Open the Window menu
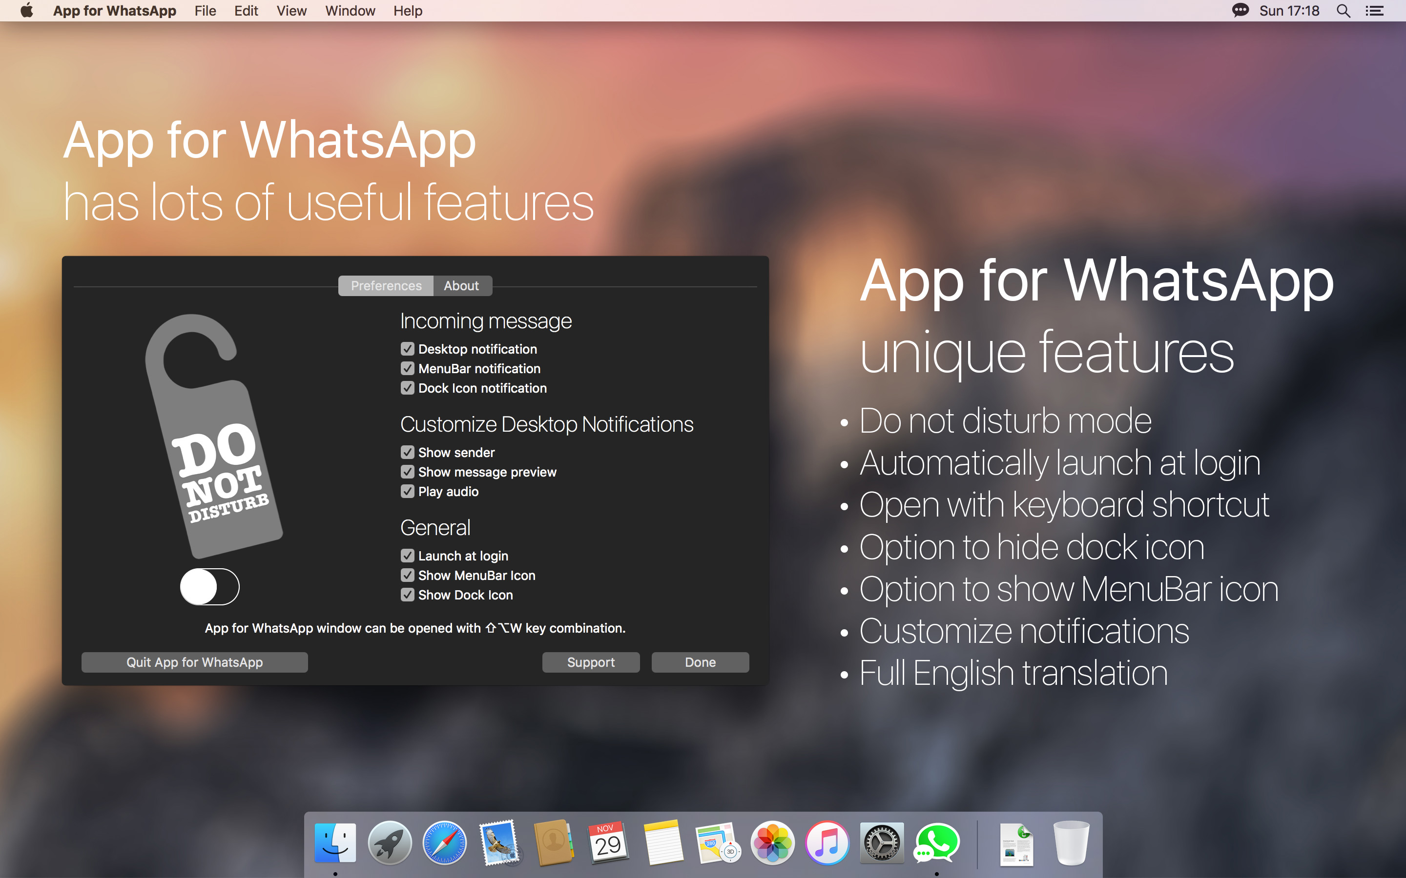This screenshot has height=878, width=1406. [350, 11]
